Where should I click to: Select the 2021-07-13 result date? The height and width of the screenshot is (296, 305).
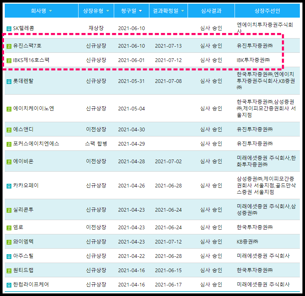coord(168,46)
